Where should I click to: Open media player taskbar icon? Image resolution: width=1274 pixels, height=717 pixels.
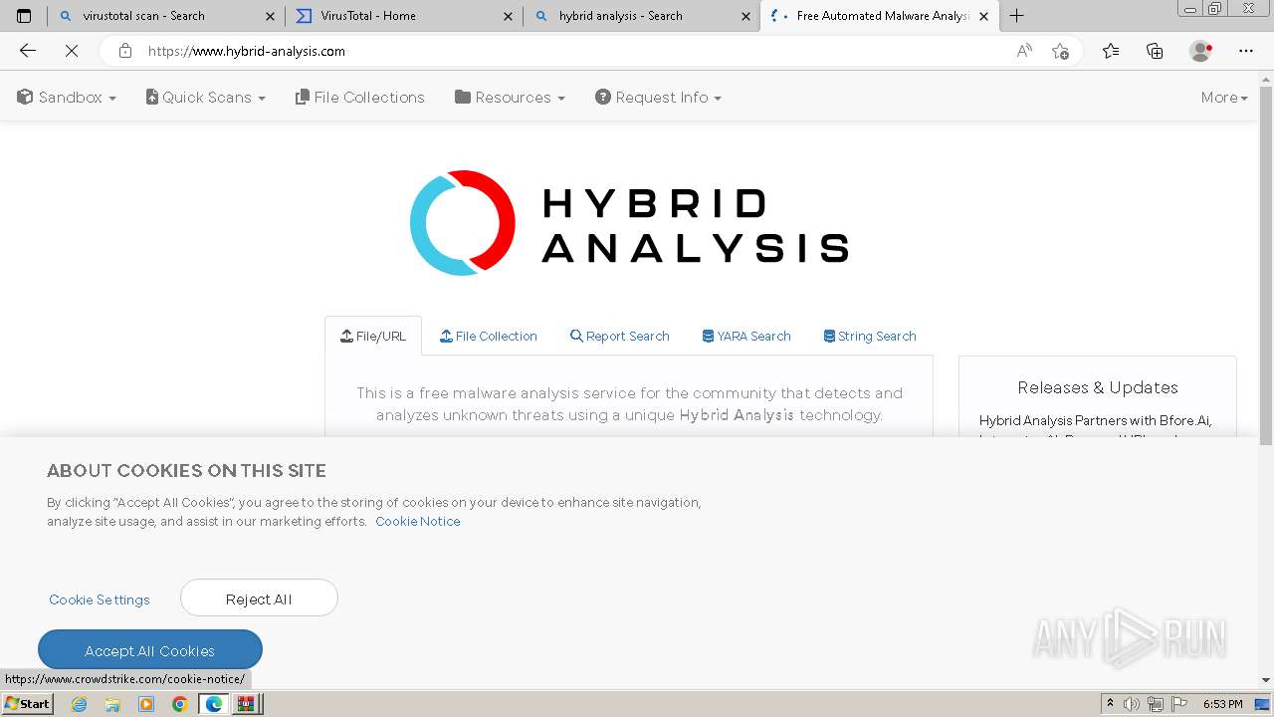coord(146,704)
